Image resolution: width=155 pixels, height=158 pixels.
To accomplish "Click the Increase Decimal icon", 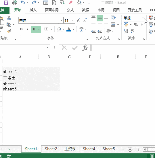I will coord(126,31).
